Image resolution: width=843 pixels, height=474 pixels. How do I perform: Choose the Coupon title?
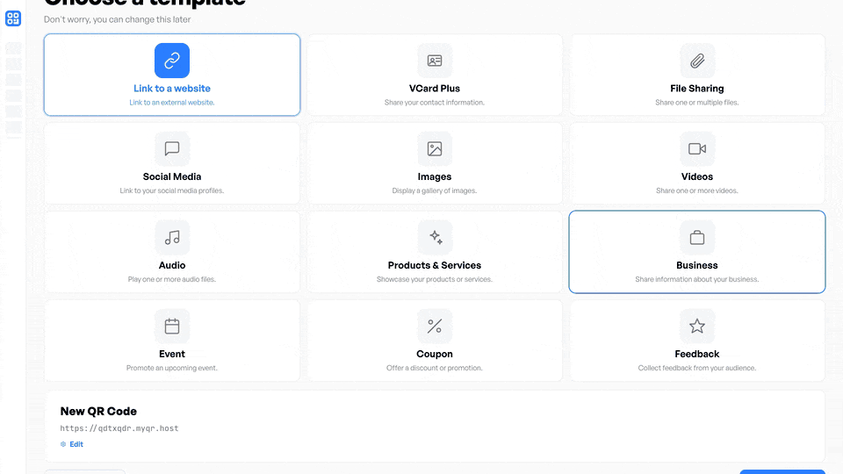click(x=435, y=354)
